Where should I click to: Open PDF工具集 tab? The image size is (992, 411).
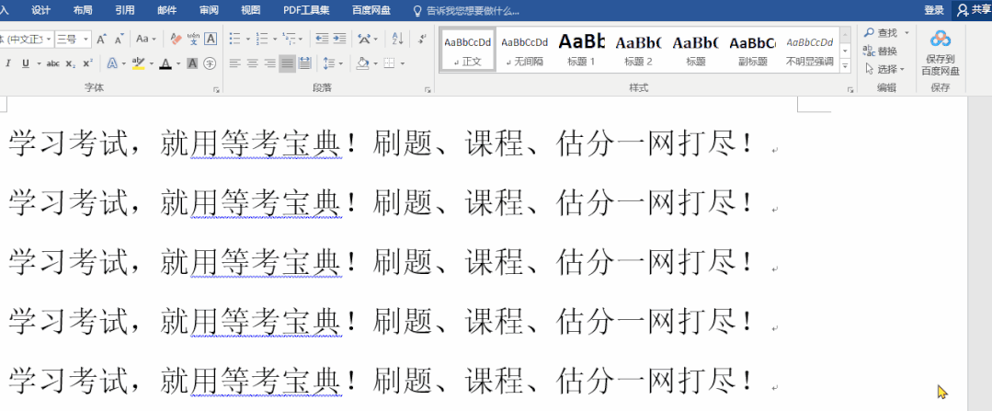pos(306,10)
